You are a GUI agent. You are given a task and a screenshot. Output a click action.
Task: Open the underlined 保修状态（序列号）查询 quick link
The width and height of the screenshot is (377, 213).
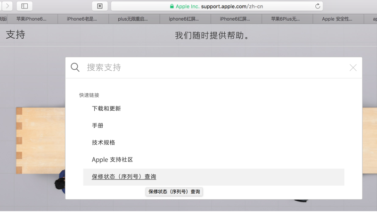coord(124,177)
